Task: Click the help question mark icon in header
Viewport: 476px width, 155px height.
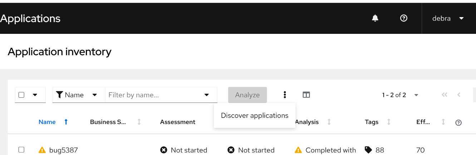Action: pyautogui.click(x=404, y=18)
